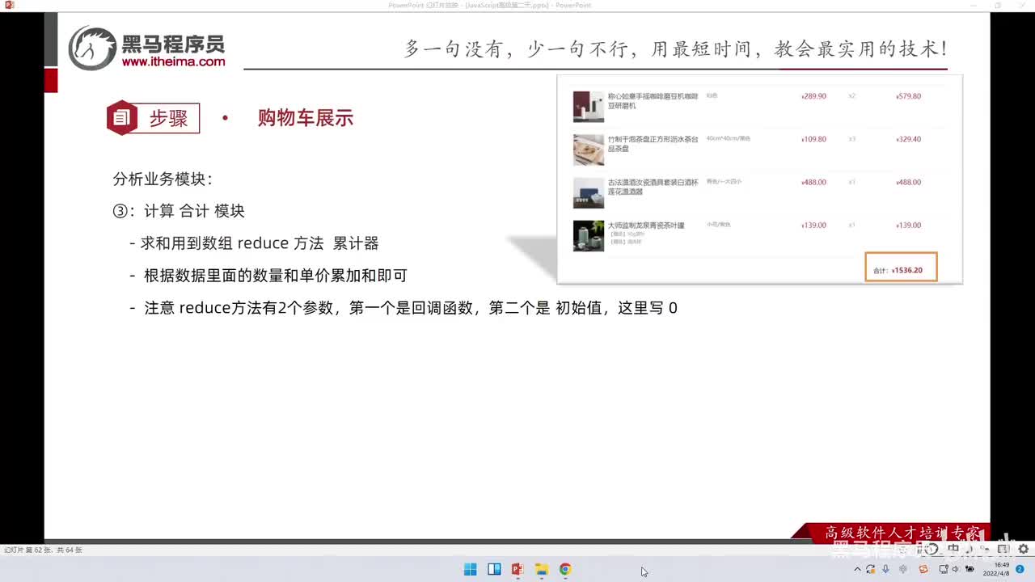
Task: Click the slide 62 of 64 status text
Action: (x=43, y=550)
